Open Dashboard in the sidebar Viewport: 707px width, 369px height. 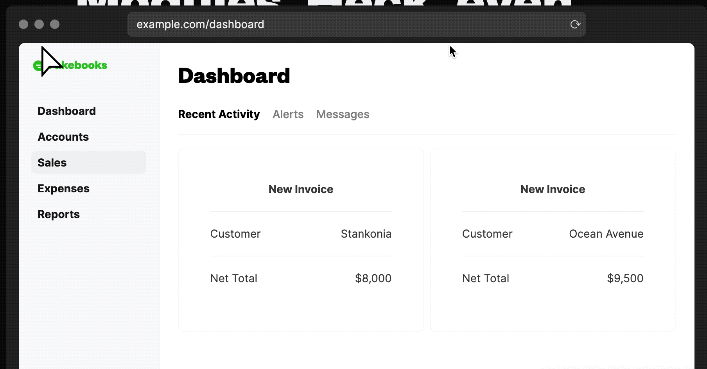[66, 111]
